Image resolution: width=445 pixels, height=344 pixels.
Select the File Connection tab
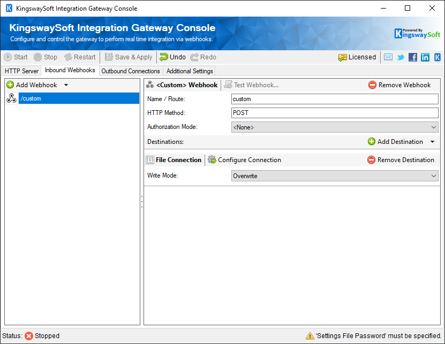point(174,160)
